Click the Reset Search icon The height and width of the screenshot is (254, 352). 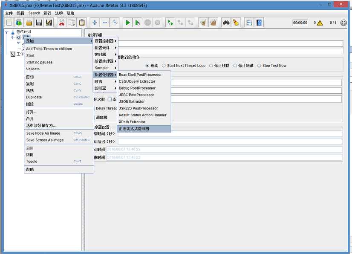coord(236,23)
